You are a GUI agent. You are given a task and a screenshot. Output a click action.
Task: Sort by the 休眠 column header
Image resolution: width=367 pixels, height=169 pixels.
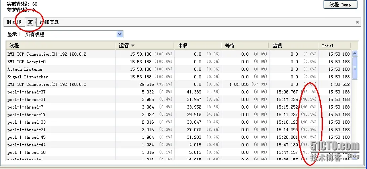(197, 46)
